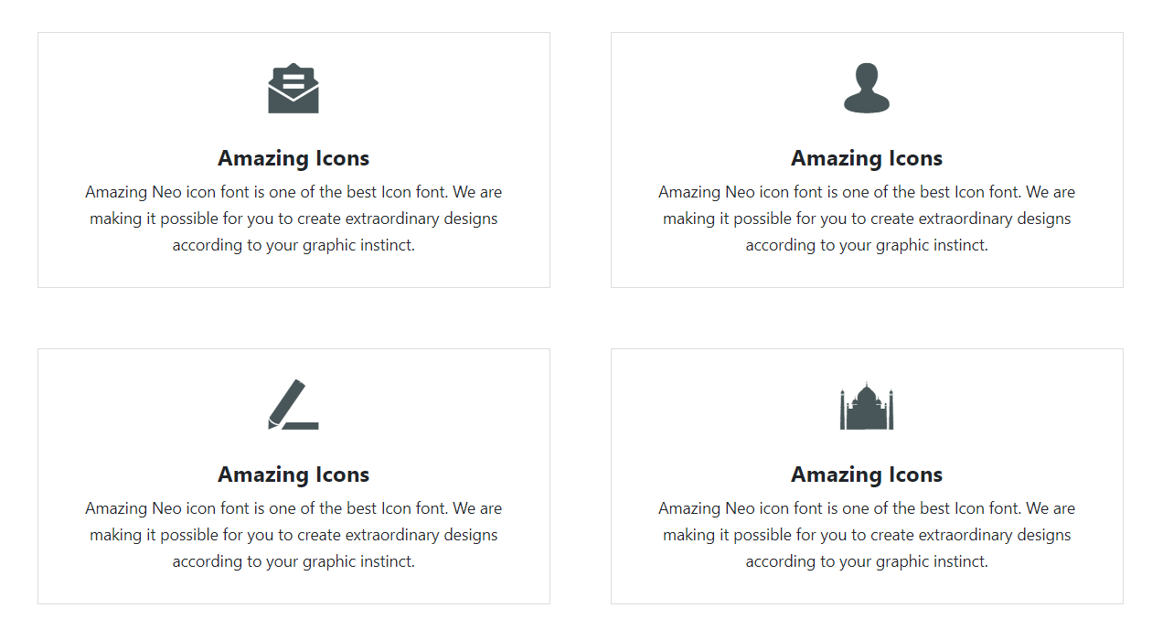Click Amazing Icons heading under envelope icon
The width and height of the screenshot is (1152, 640).
point(293,158)
